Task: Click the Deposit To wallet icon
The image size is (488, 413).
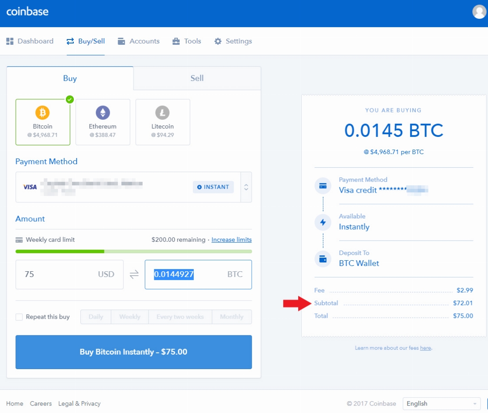Action: (x=323, y=259)
